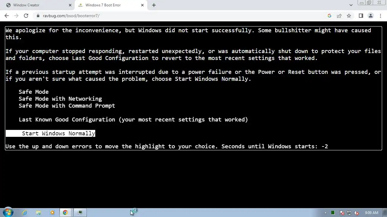Go back to the previous page
The height and width of the screenshot is (217, 387).
pos(7,16)
